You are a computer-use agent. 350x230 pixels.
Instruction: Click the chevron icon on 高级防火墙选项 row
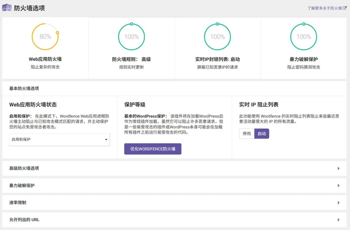[339, 168]
